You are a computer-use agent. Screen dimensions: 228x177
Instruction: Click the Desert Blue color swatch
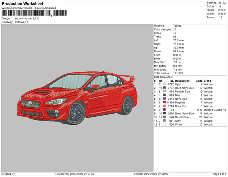click(x=165, y=117)
